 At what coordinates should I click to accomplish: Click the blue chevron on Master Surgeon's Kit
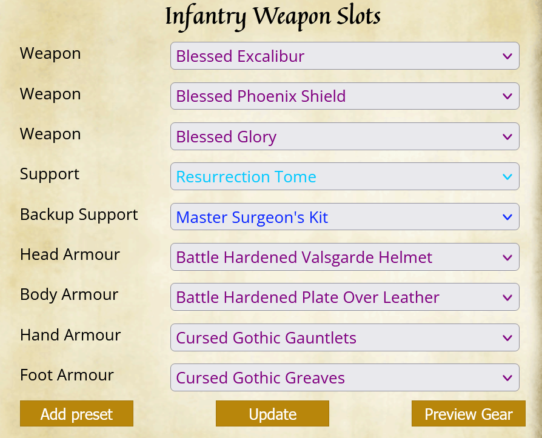click(x=507, y=217)
